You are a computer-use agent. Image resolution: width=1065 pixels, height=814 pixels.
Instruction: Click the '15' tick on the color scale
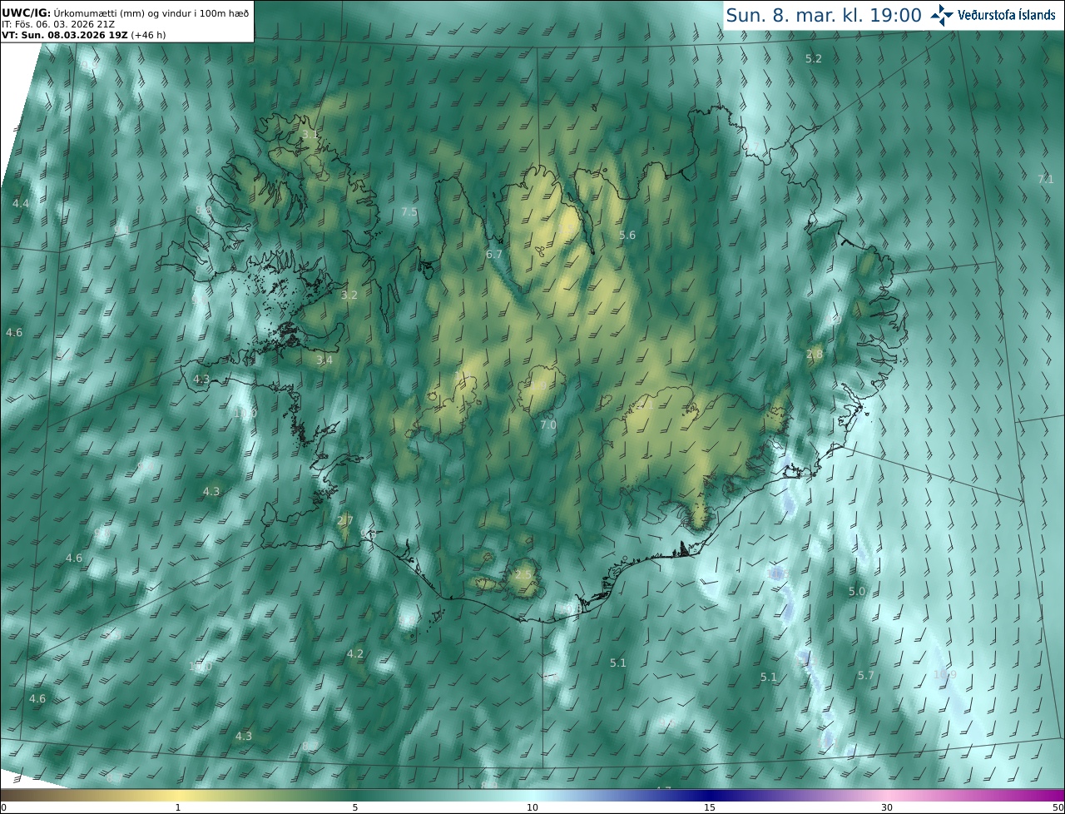(x=710, y=807)
